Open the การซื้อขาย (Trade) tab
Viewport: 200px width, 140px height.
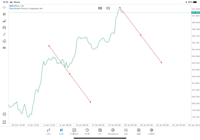pyautogui.click(x=74, y=131)
